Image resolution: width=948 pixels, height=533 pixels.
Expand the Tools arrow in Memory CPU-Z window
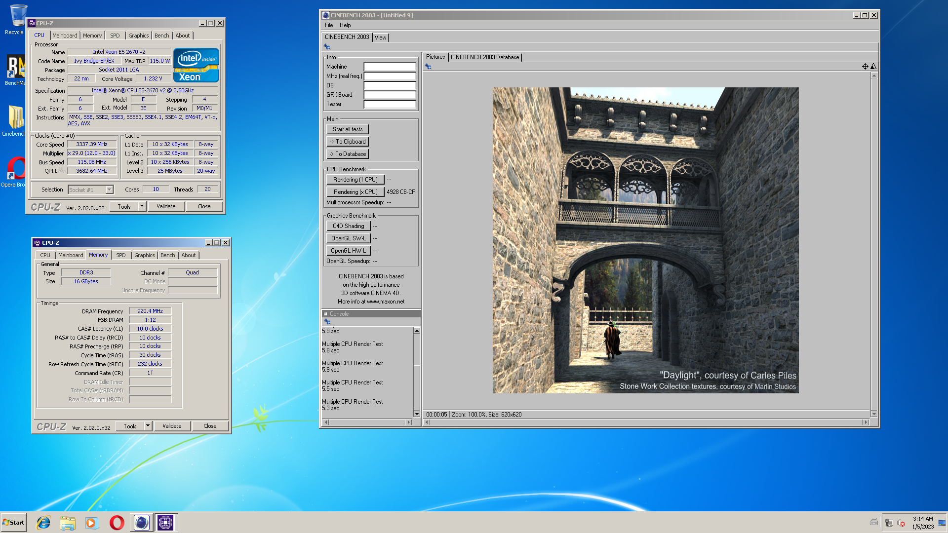148,426
